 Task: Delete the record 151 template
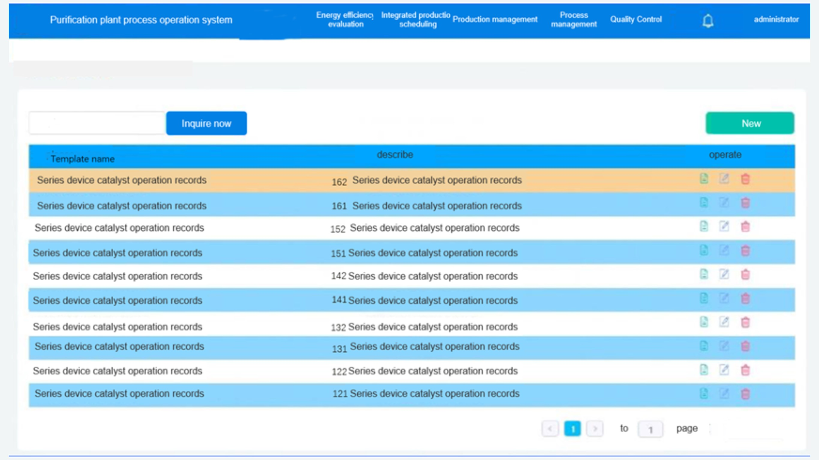[x=745, y=251]
